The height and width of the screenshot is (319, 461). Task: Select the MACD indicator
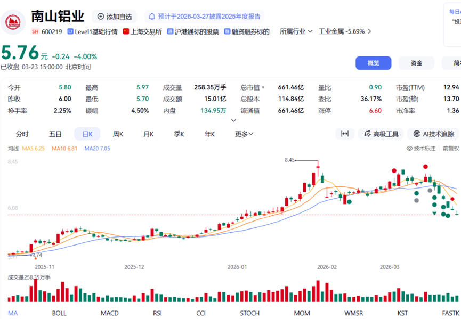(x=110, y=313)
